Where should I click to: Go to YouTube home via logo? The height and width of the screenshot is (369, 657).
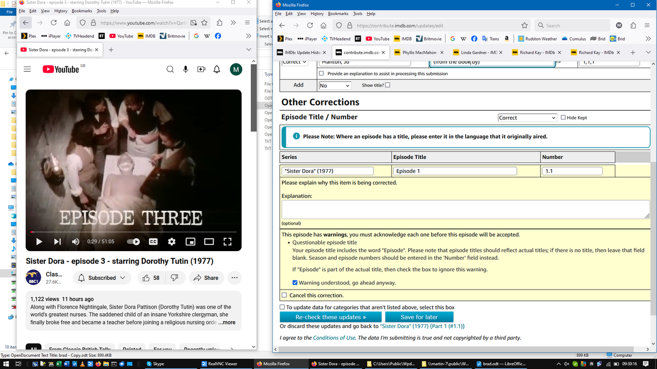tap(61, 69)
